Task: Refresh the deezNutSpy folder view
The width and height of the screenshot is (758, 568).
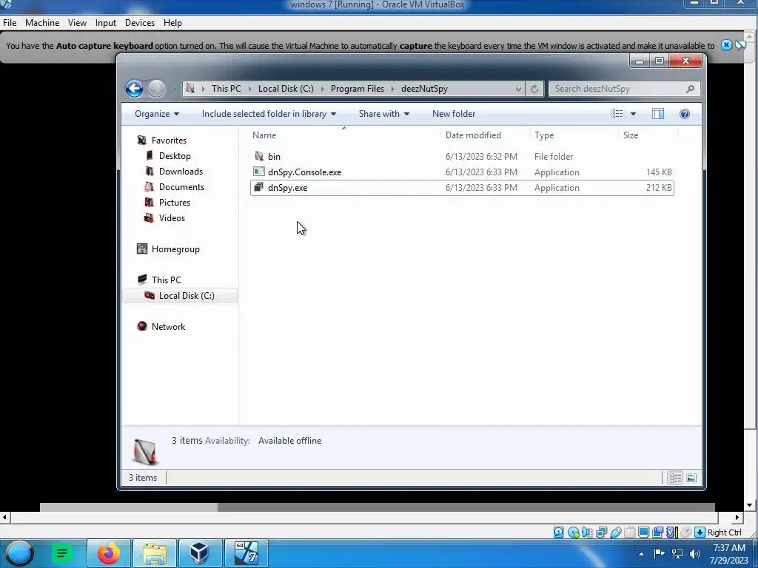Action: pyautogui.click(x=534, y=89)
